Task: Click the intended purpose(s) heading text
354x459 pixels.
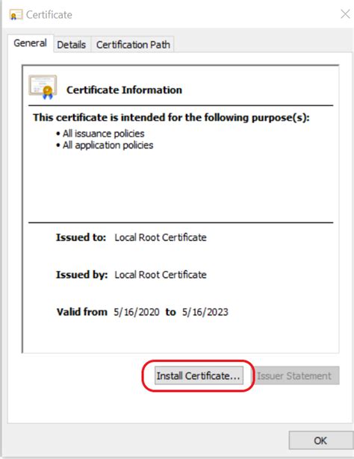Action: pyautogui.click(x=171, y=117)
